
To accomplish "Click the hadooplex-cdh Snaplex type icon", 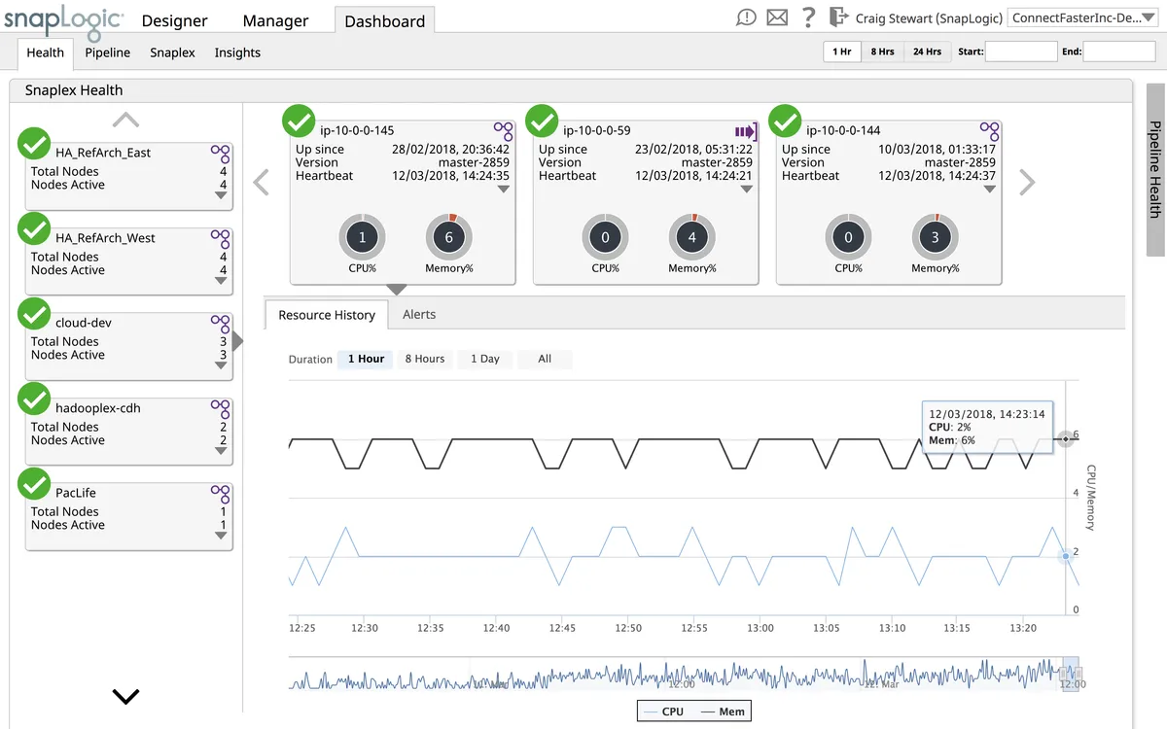I will pyautogui.click(x=221, y=408).
